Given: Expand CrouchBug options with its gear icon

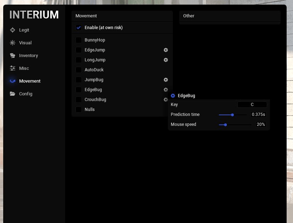Looking at the screenshot, I should pos(165,100).
